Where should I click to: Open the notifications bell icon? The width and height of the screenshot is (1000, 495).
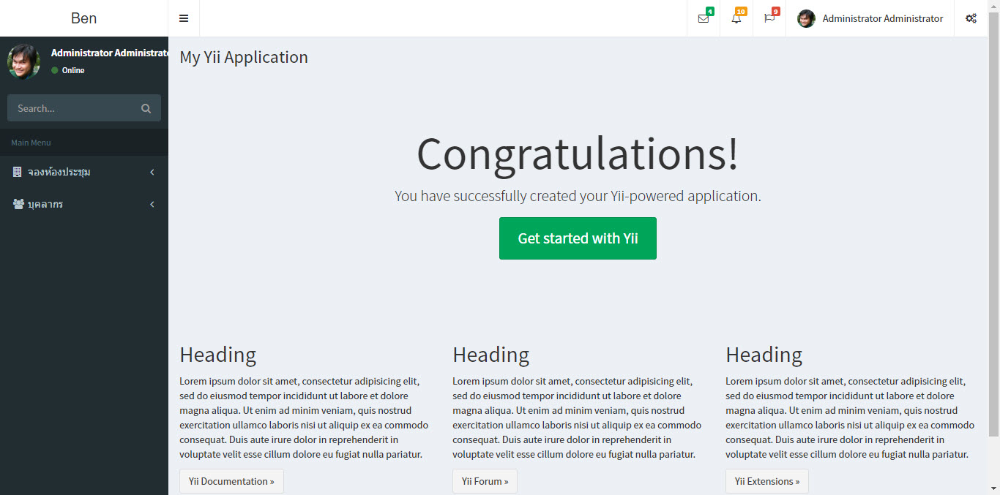point(736,18)
